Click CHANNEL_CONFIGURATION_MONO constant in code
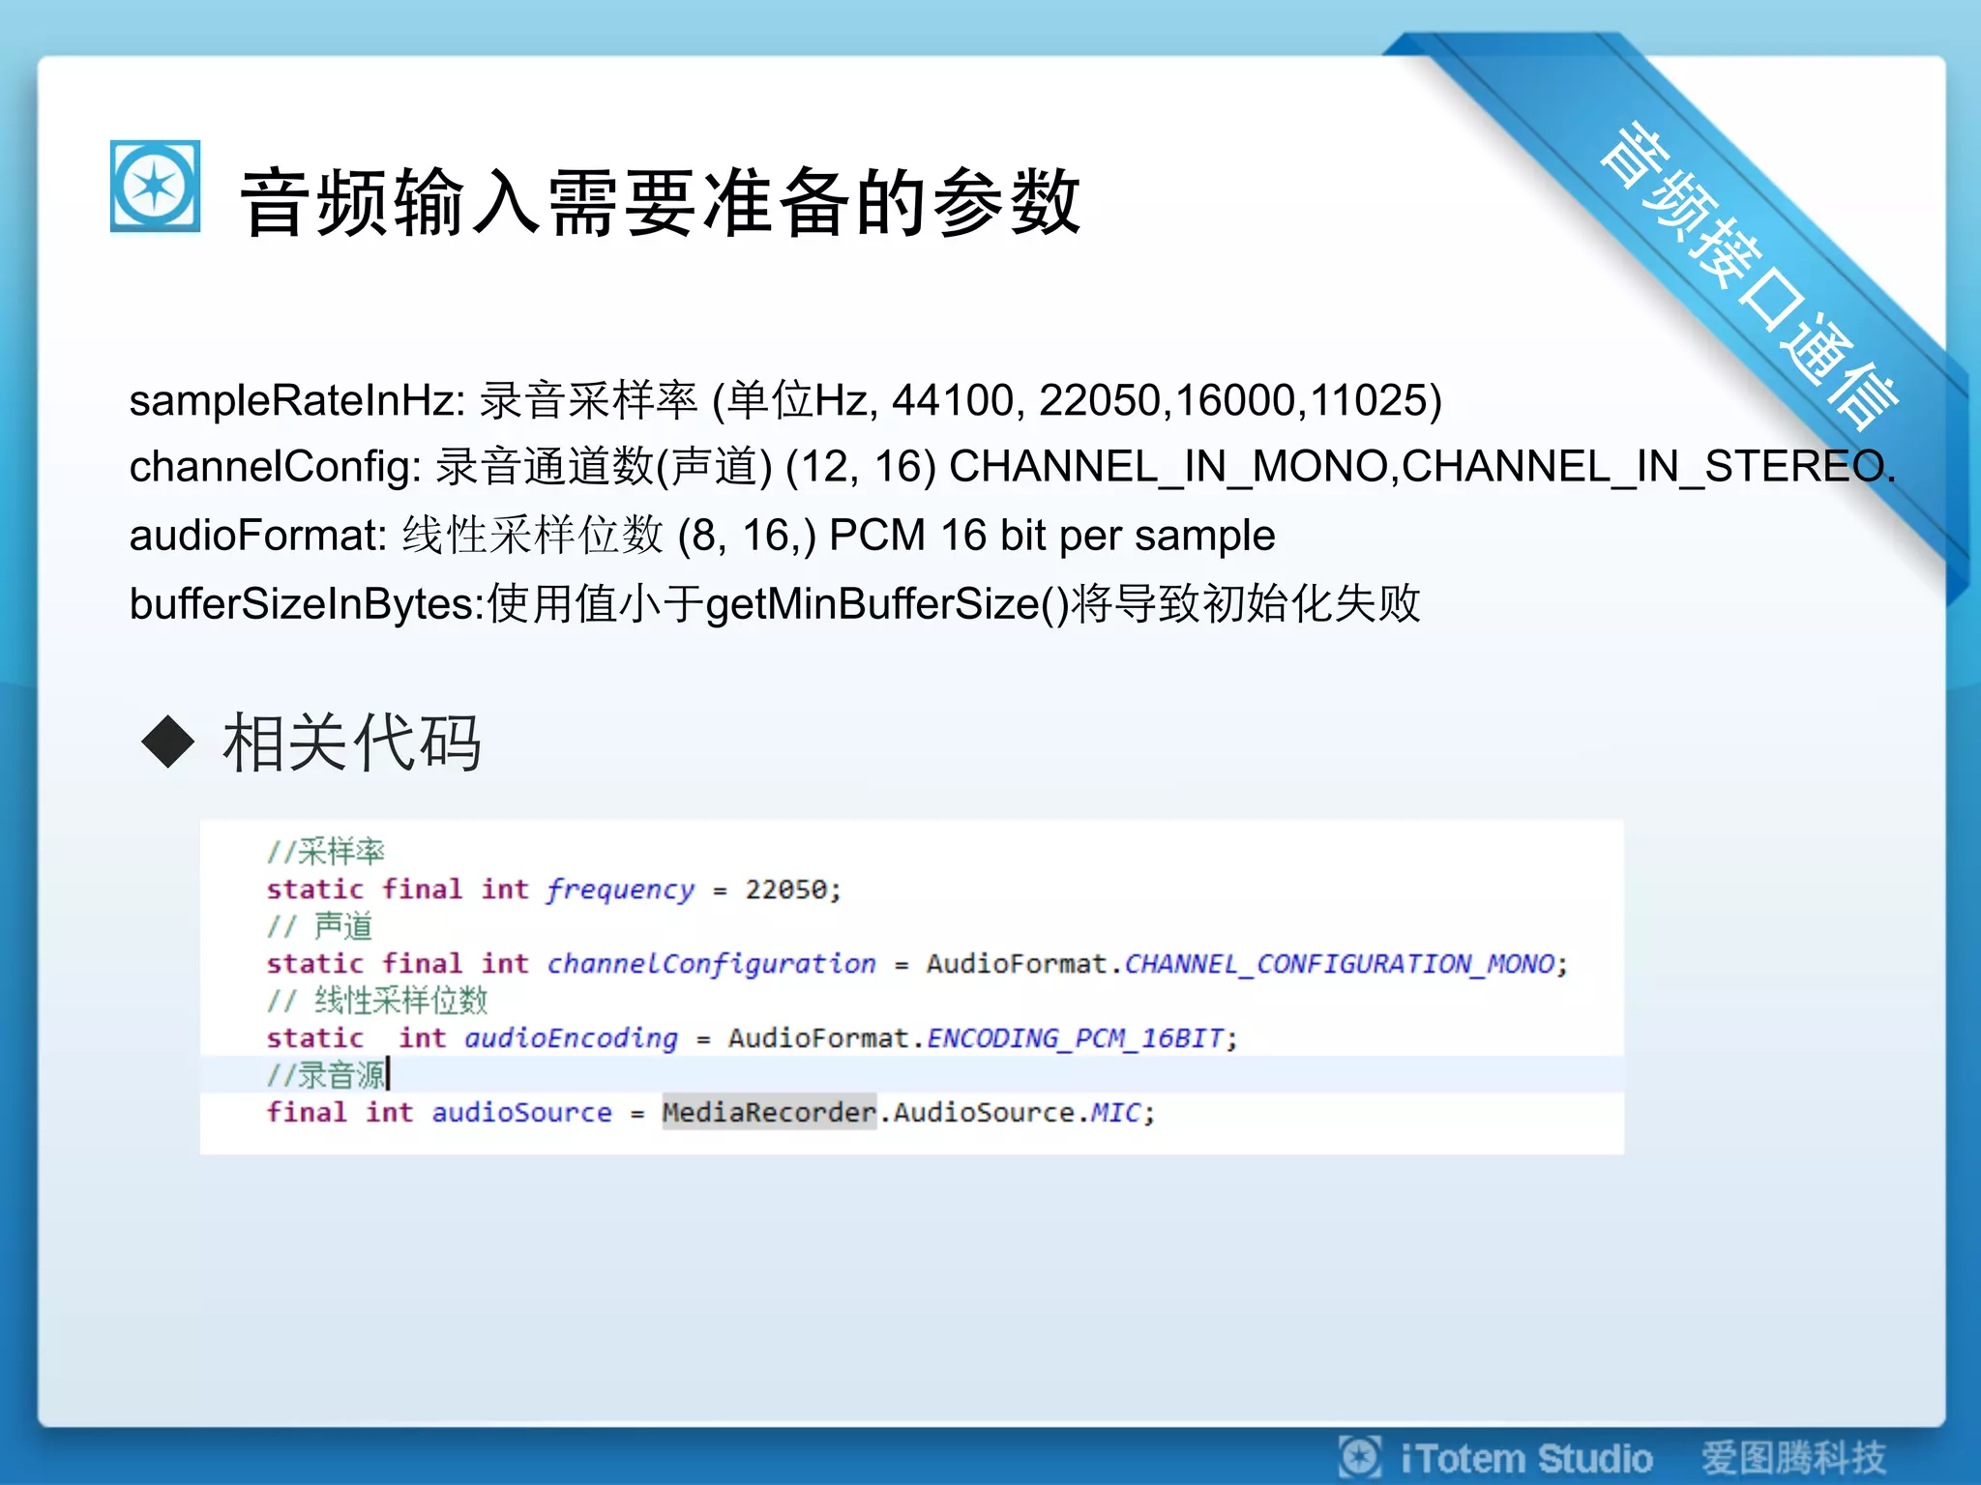The width and height of the screenshot is (1981, 1485). 1340,964
